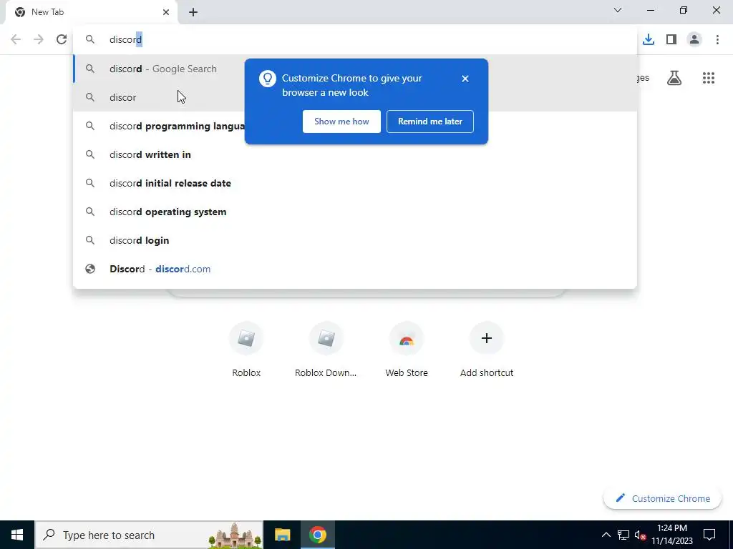Show hidden system tray icons

point(606,535)
